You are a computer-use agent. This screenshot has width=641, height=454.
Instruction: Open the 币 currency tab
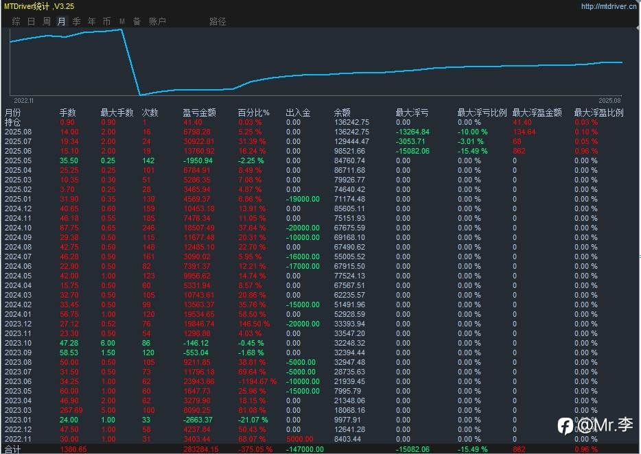[x=106, y=21]
